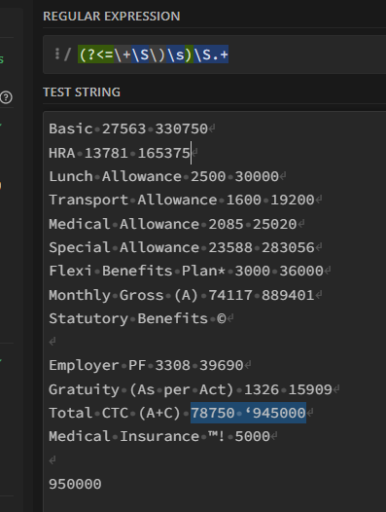Click the forward slash delimiter before the regex

click(67, 55)
